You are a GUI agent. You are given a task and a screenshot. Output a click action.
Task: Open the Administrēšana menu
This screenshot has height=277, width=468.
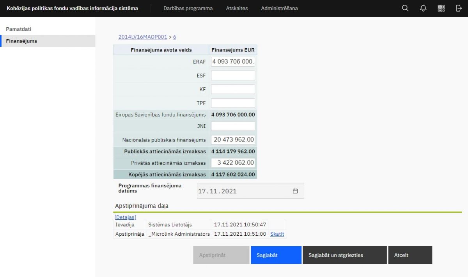pos(279,8)
